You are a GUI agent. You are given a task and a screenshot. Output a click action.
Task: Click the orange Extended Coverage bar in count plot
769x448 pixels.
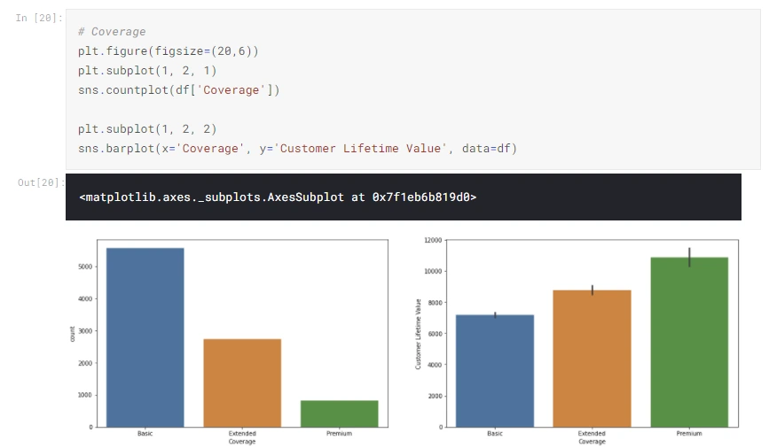tap(242, 383)
